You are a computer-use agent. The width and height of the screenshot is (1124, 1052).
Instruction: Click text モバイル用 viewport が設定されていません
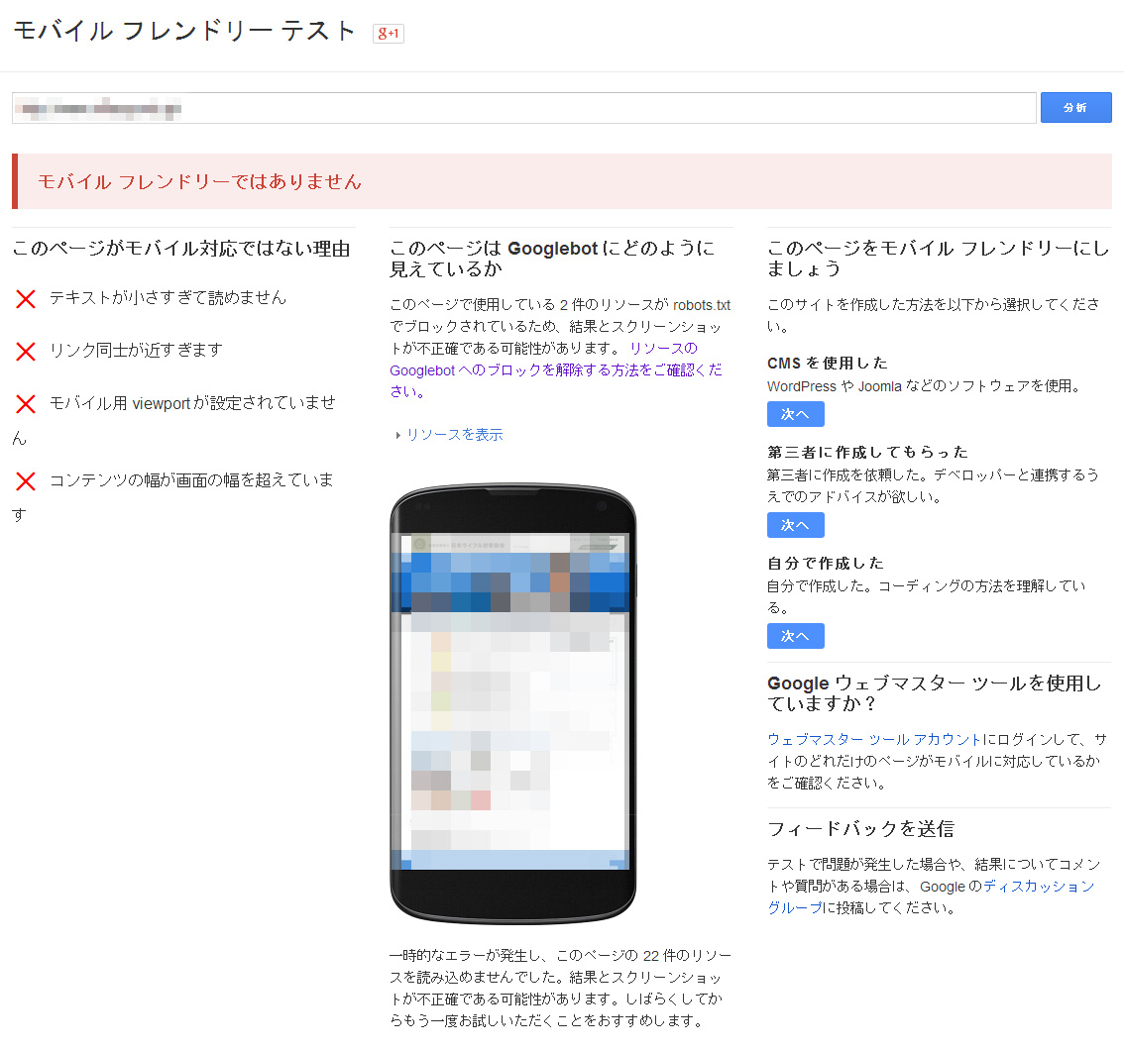pyautogui.click(x=174, y=420)
